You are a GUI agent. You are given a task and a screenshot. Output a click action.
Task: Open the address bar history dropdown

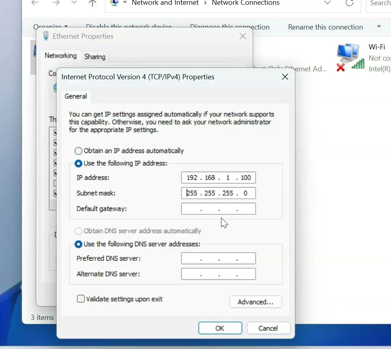(328, 3)
